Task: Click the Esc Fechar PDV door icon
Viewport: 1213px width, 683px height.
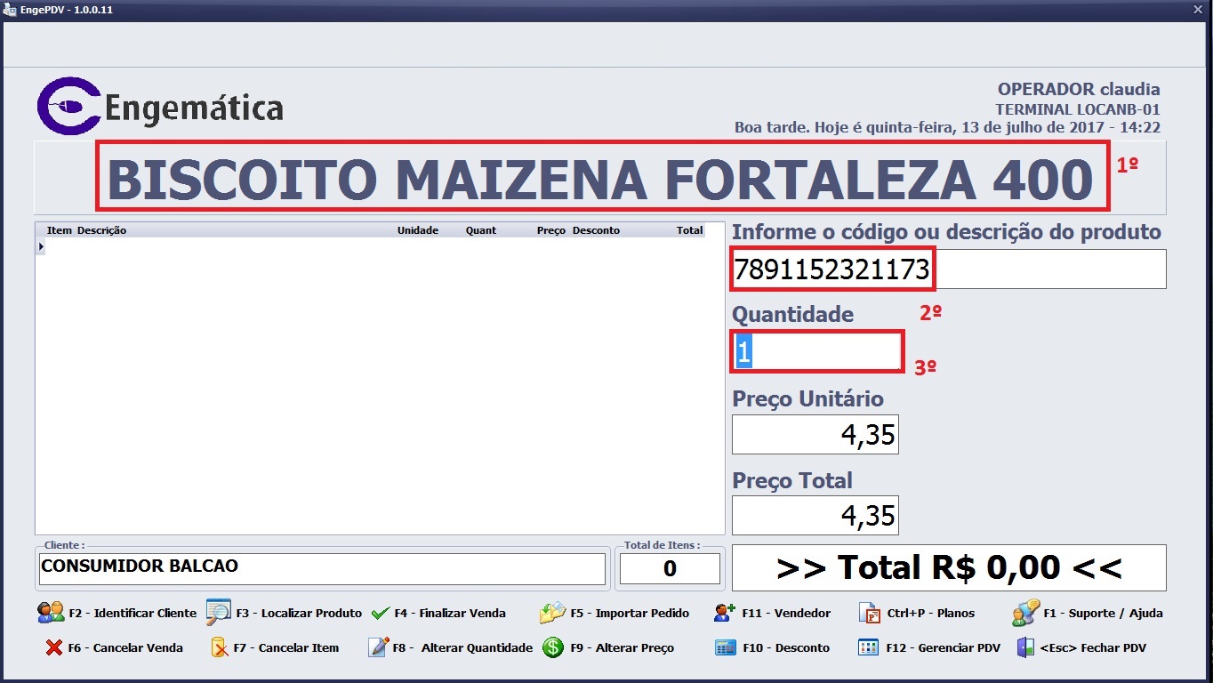Action: pos(1025,647)
